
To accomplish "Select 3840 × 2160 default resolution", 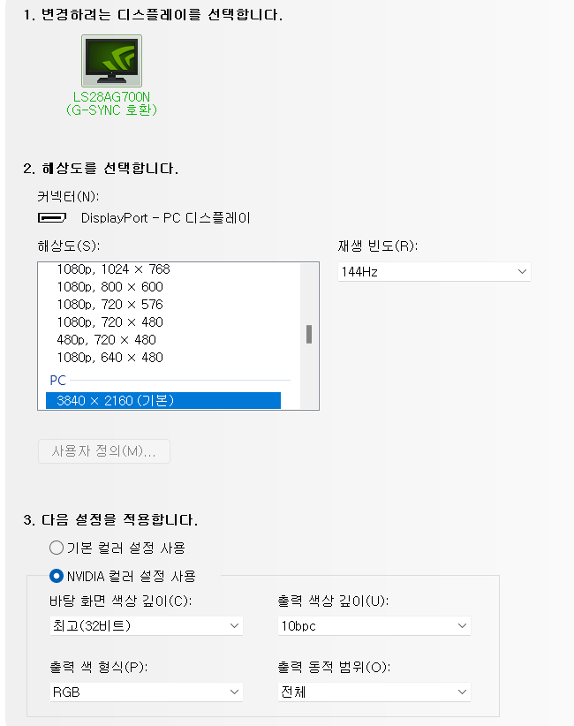I will 163,401.
